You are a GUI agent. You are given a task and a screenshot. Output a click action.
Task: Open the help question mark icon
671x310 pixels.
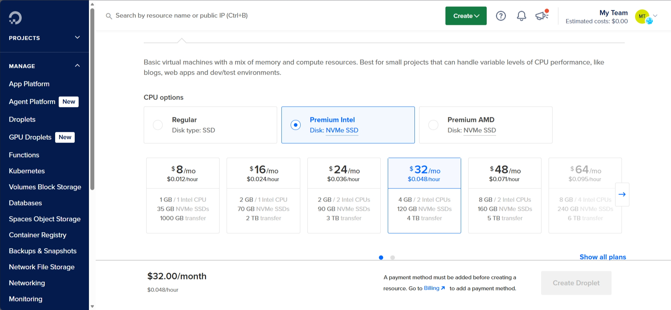[501, 16]
